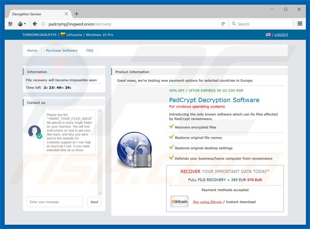Click 'File recovery will become impossible soon'
The width and height of the screenshot is (310, 229).
61,80
